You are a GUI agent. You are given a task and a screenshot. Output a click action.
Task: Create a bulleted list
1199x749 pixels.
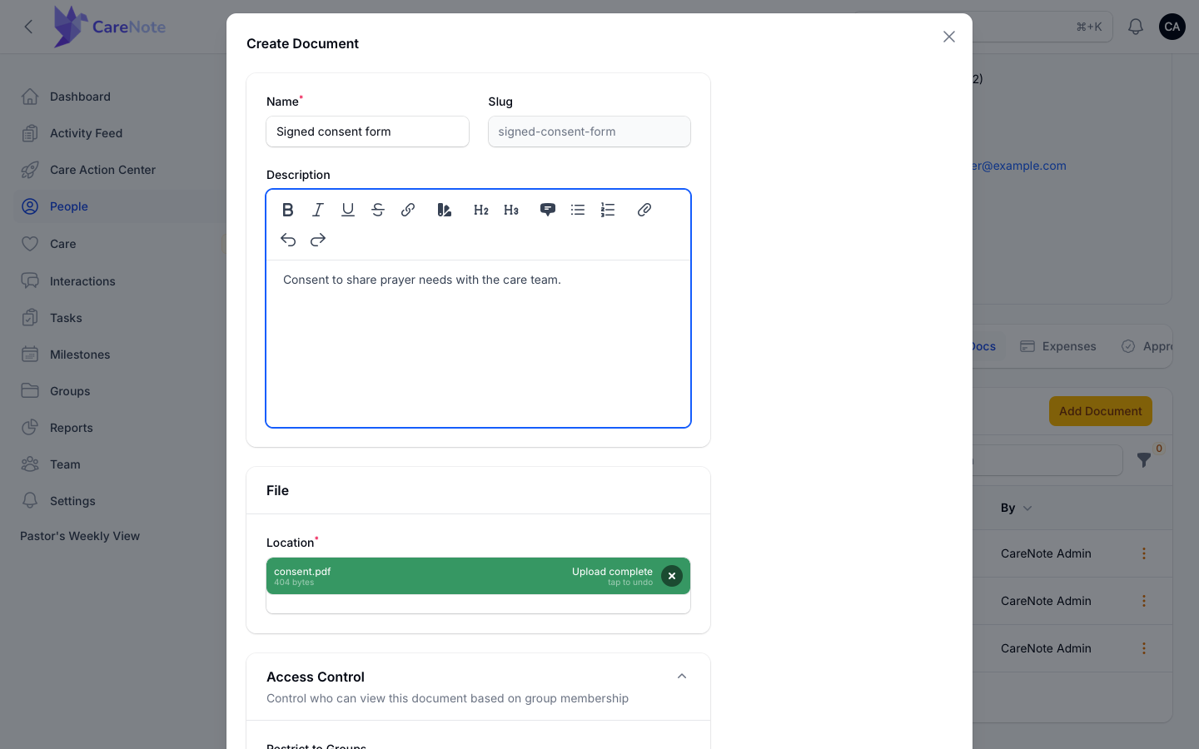[578, 210]
